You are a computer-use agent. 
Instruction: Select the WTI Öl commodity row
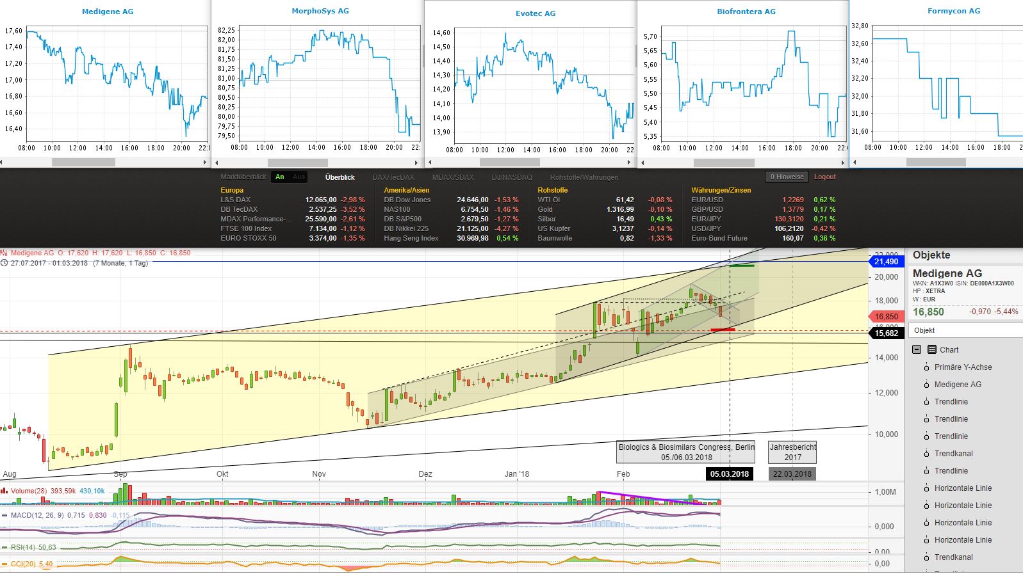[605, 200]
